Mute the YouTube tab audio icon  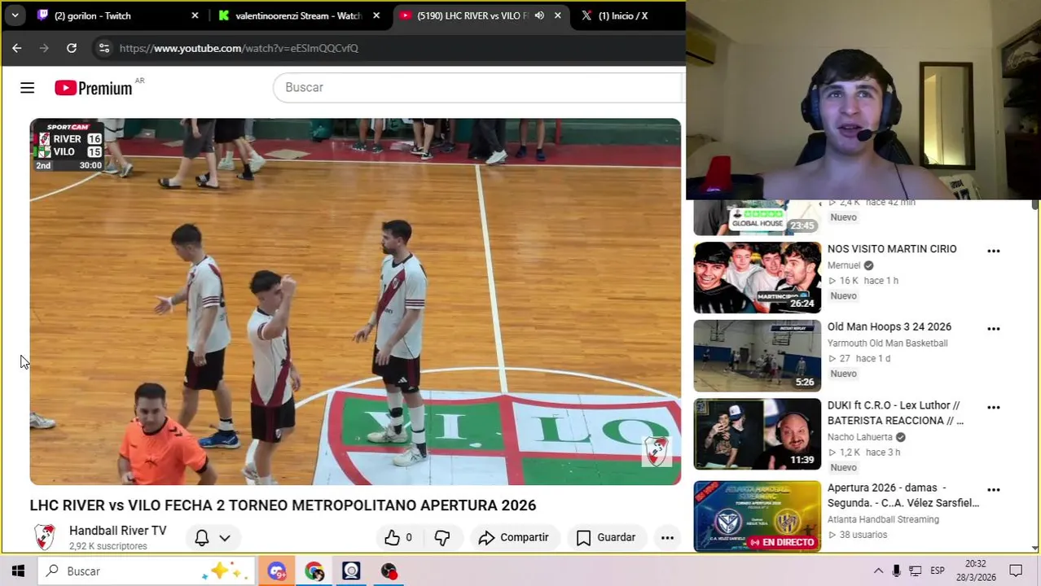(x=539, y=15)
